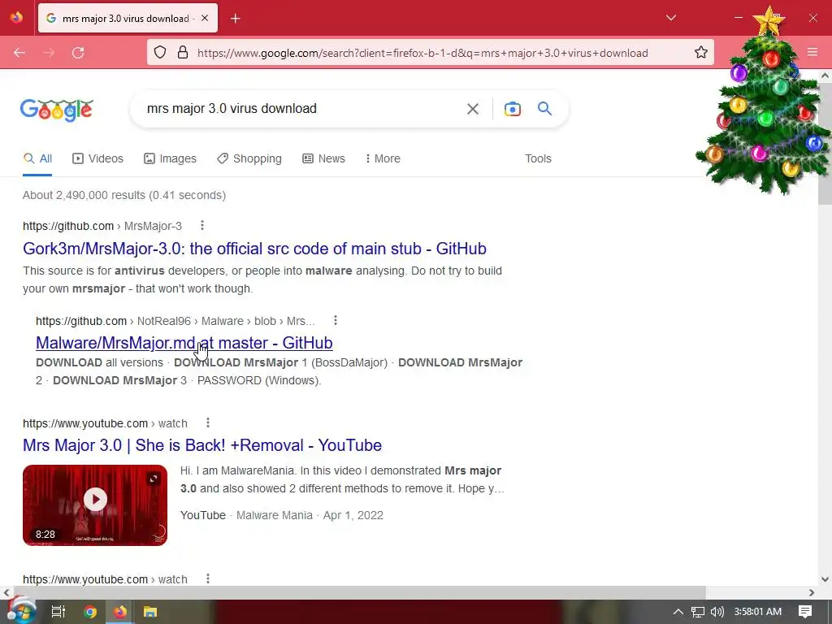Open Windows Start button
Image resolution: width=832 pixels, height=624 pixels.
[20, 611]
